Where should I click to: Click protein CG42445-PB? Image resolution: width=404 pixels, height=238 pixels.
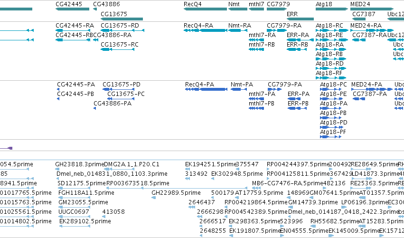75,94
